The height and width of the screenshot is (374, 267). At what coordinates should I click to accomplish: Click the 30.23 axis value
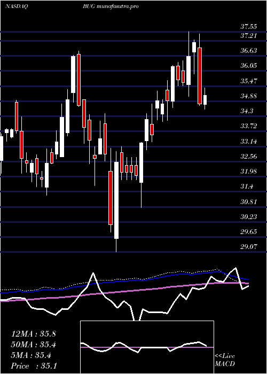249,217
